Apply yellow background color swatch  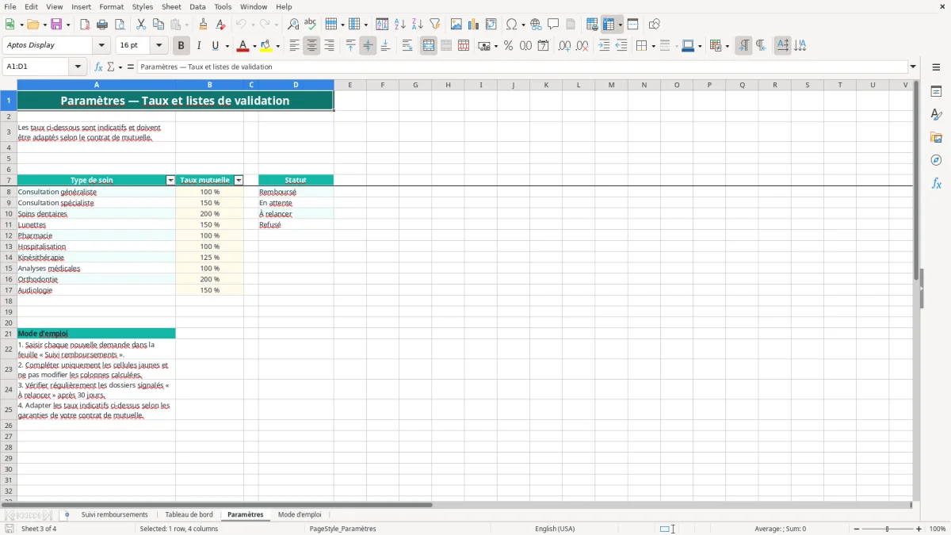(x=266, y=46)
